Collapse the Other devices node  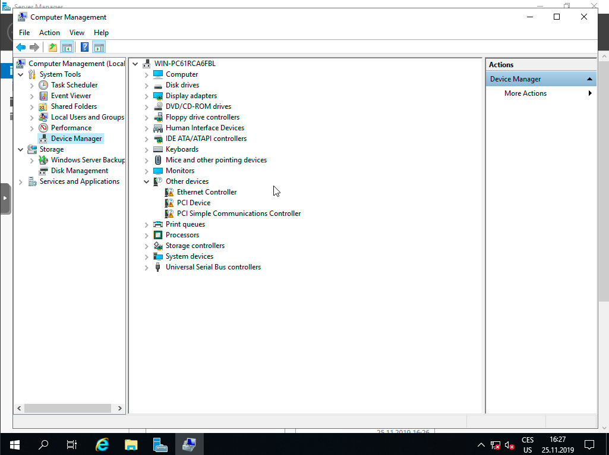(146, 181)
